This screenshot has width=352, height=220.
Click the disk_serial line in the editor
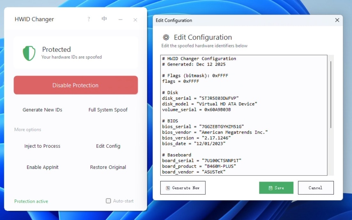click(x=200, y=98)
